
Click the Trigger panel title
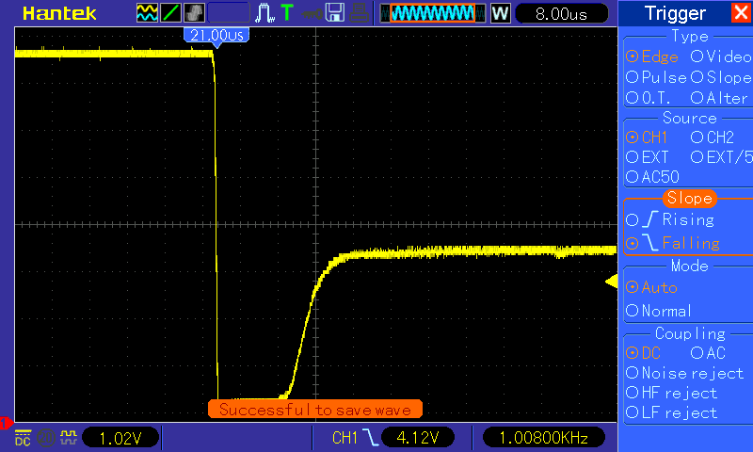point(675,13)
